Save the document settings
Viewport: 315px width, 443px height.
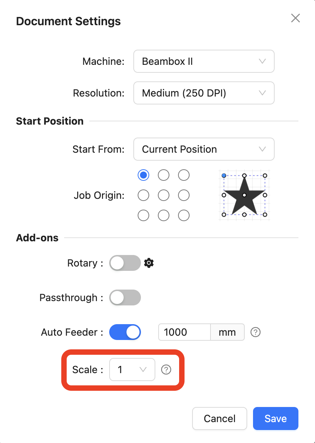click(276, 419)
